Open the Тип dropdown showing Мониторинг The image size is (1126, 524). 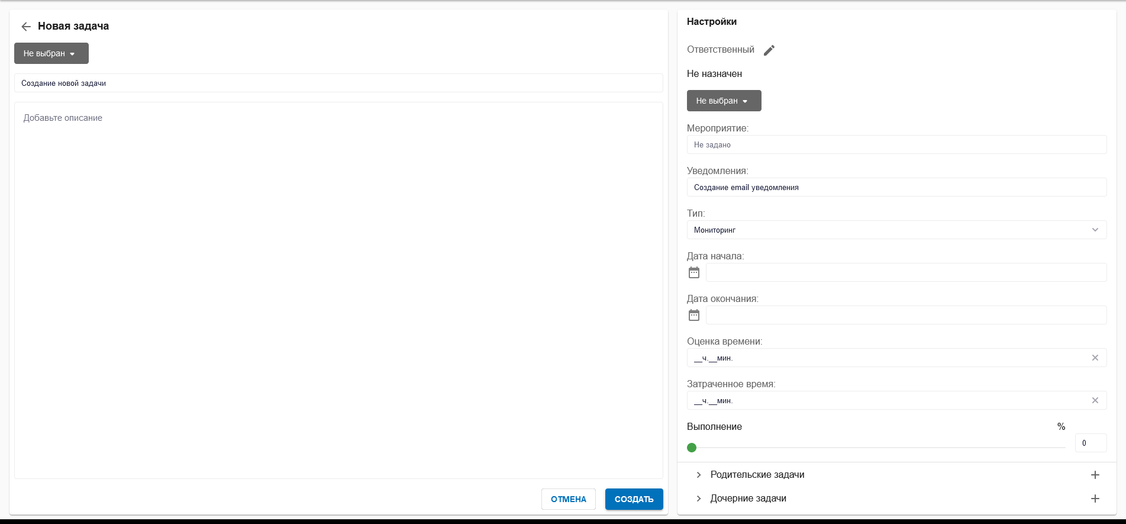896,230
